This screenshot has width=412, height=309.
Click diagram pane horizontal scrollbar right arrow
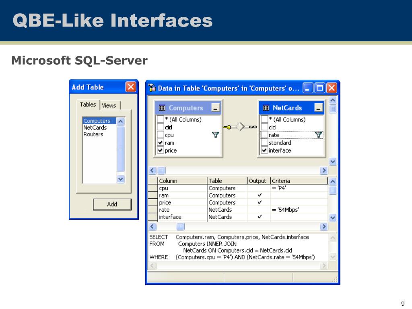point(324,170)
